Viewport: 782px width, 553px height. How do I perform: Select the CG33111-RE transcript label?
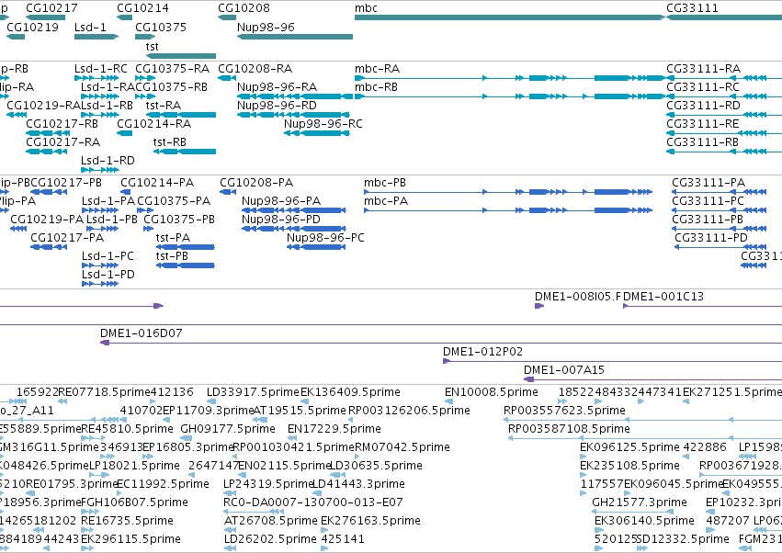pos(703,124)
